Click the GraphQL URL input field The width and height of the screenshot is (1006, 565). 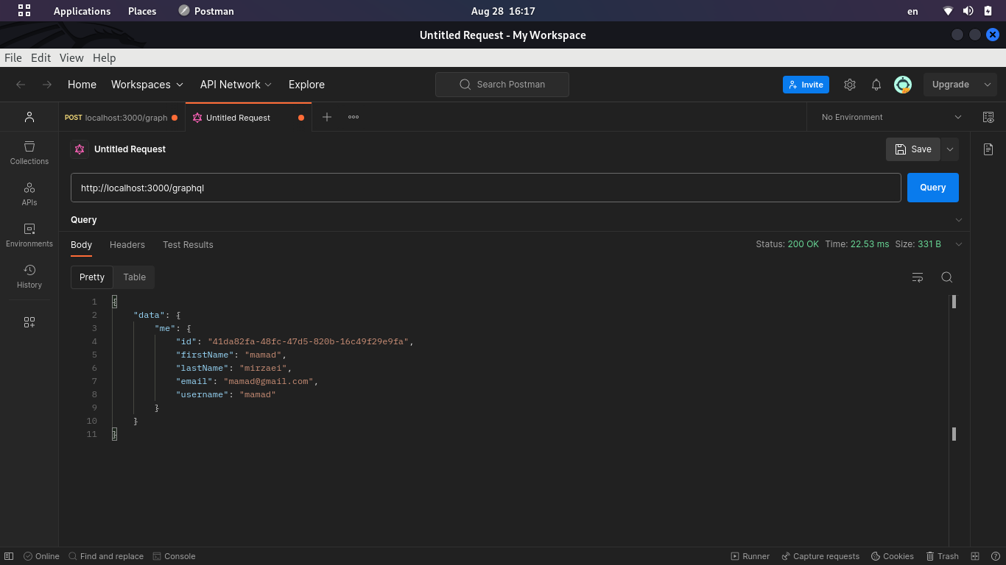pyautogui.click(x=486, y=188)
